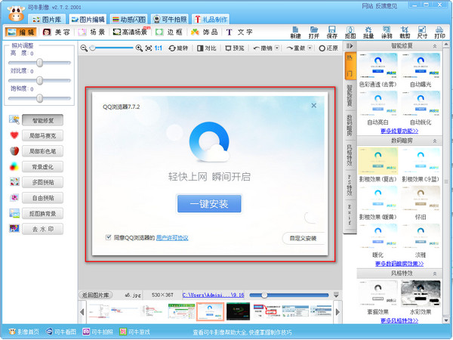Open the 撤销 undo dropdown arrow

pos(277,48)
